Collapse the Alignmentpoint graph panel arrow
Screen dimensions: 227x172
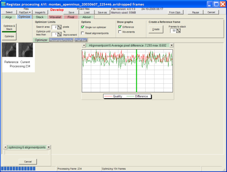coord(84,45)
